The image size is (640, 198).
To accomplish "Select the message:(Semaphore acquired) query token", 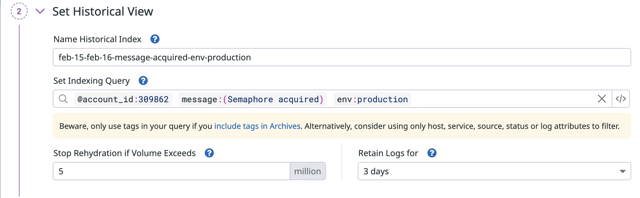I will point(252,99).
